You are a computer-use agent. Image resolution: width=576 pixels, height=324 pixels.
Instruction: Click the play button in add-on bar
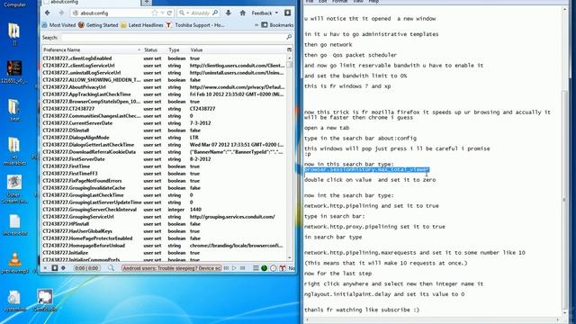(x=234, y=268)
